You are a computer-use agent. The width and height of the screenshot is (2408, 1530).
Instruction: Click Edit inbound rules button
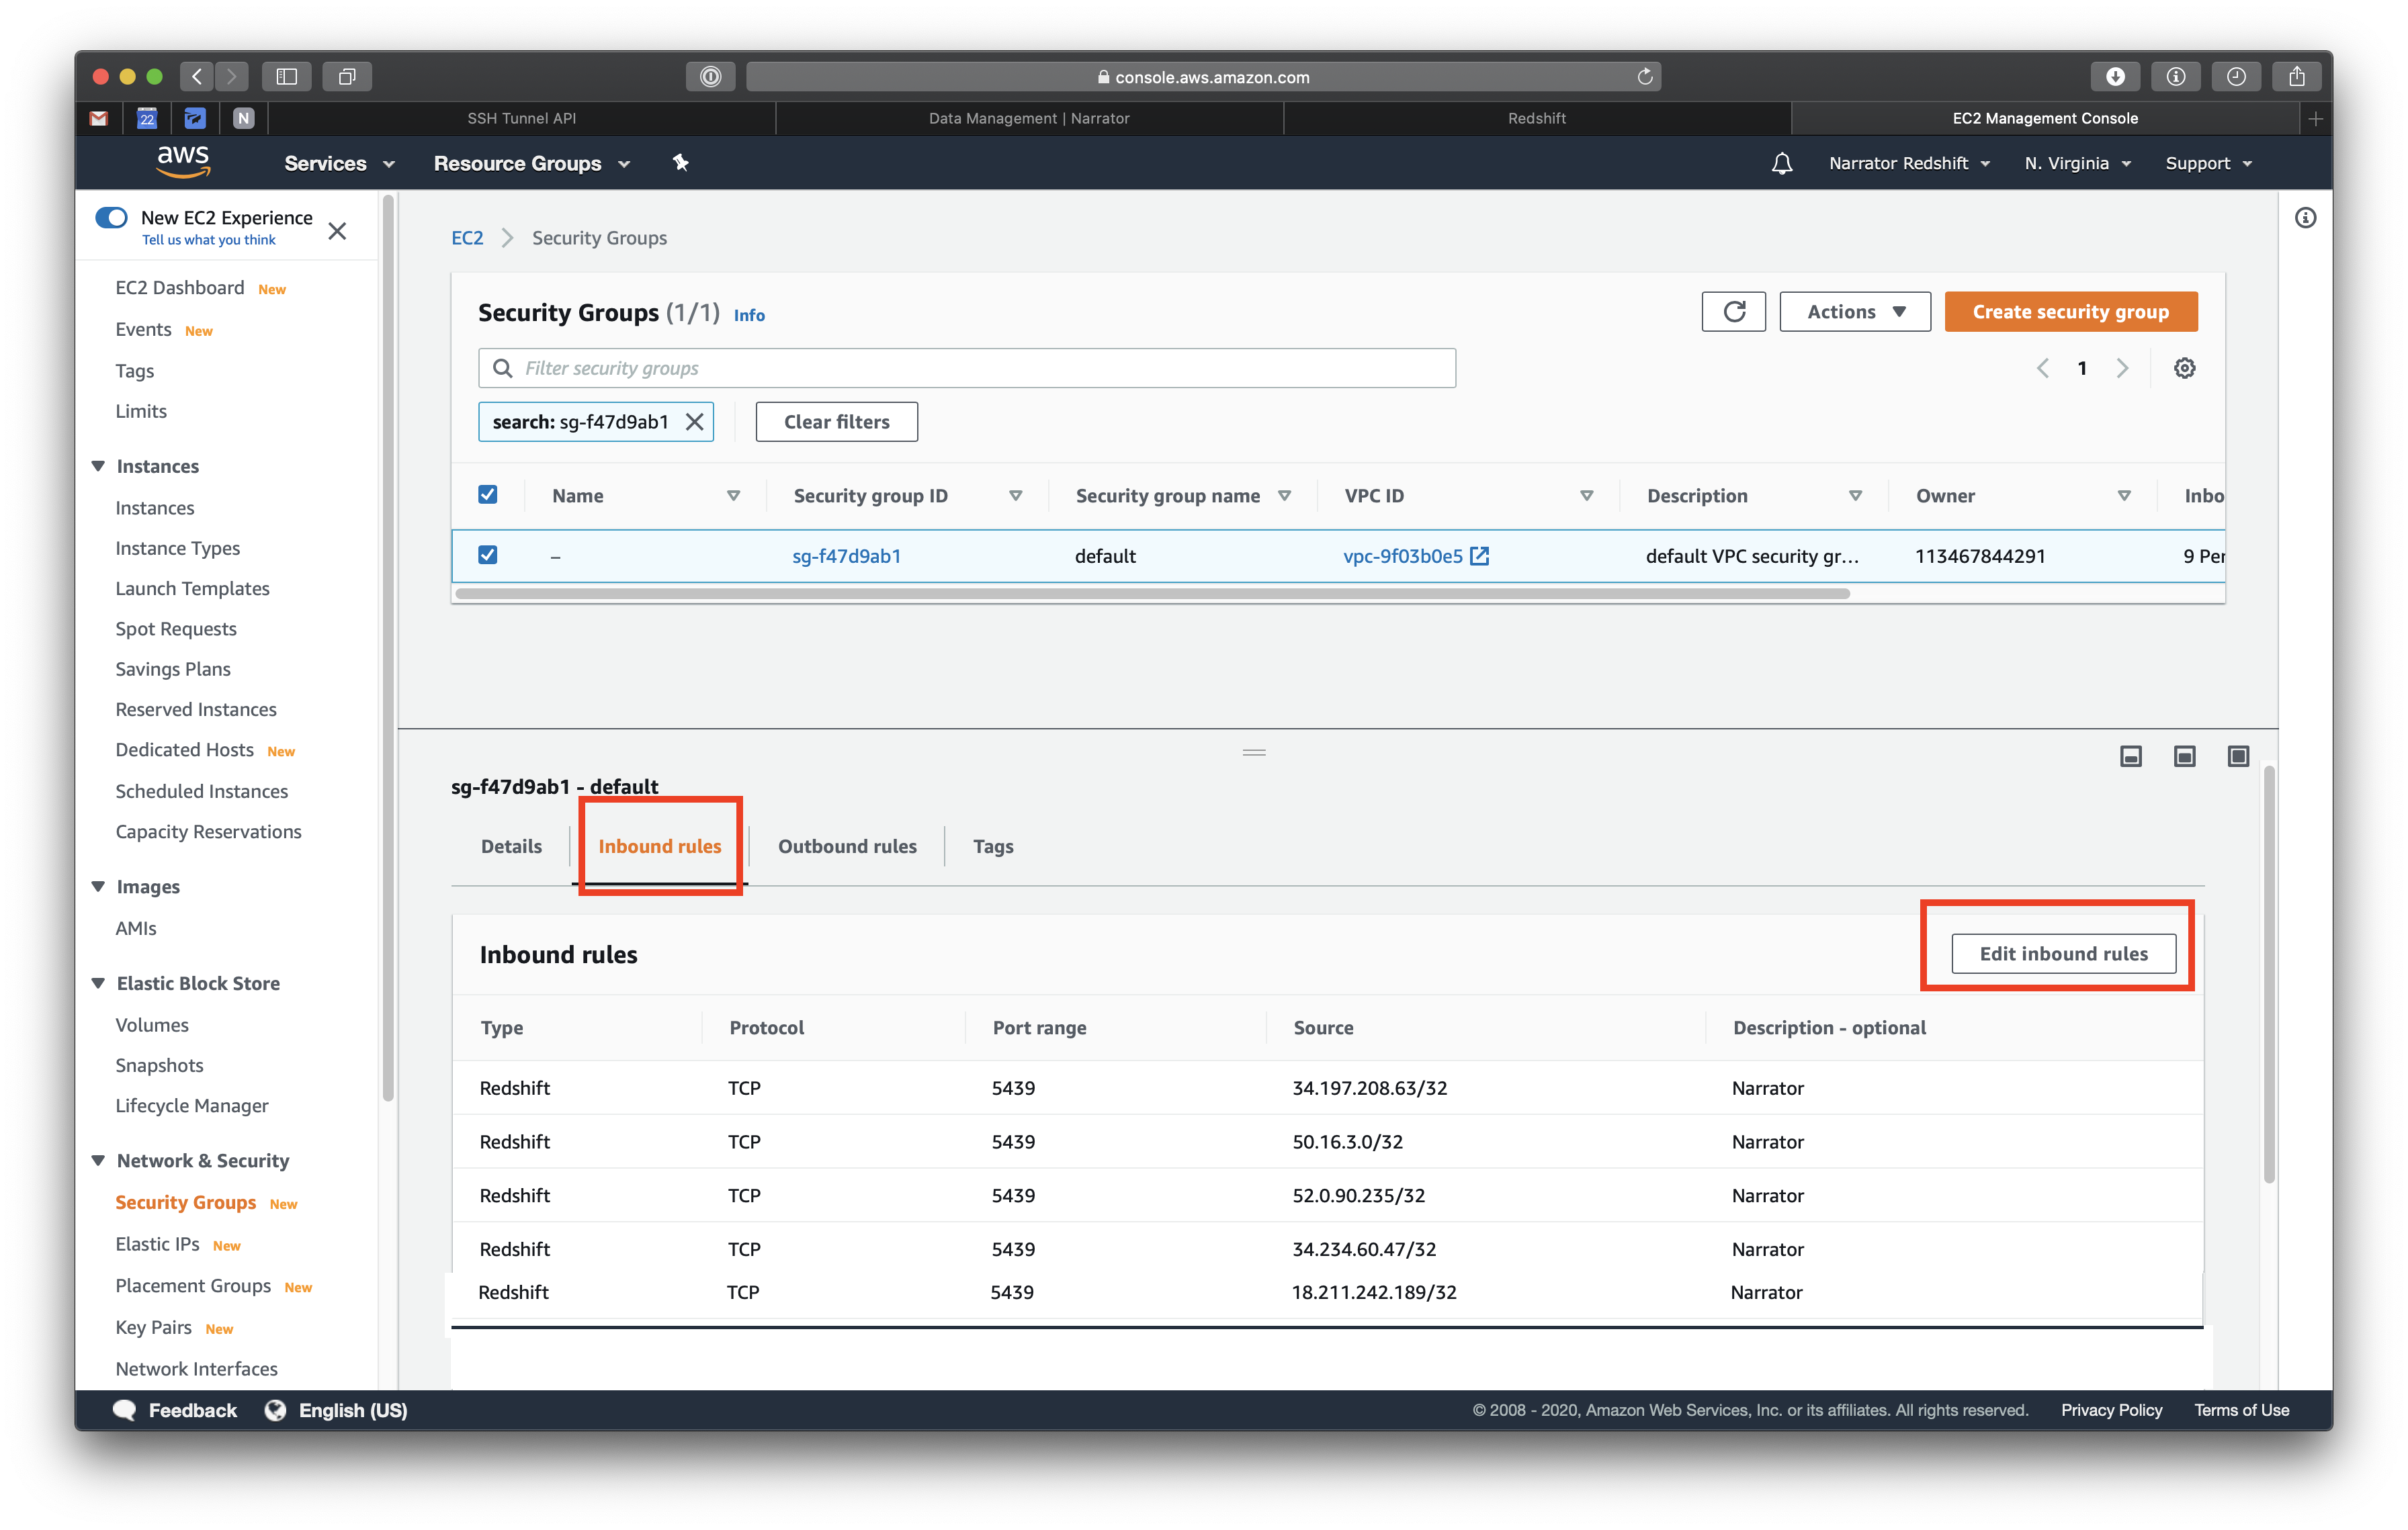[x=2063, y=953]
